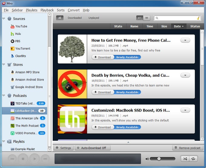Select The Moth Podcast icon
Image resolution: width=206 pixels, height=168 pixels.
pos(12,126)
